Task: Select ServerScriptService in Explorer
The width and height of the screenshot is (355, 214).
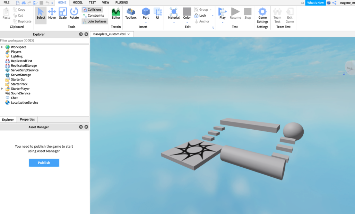Action: pos(25,70)
